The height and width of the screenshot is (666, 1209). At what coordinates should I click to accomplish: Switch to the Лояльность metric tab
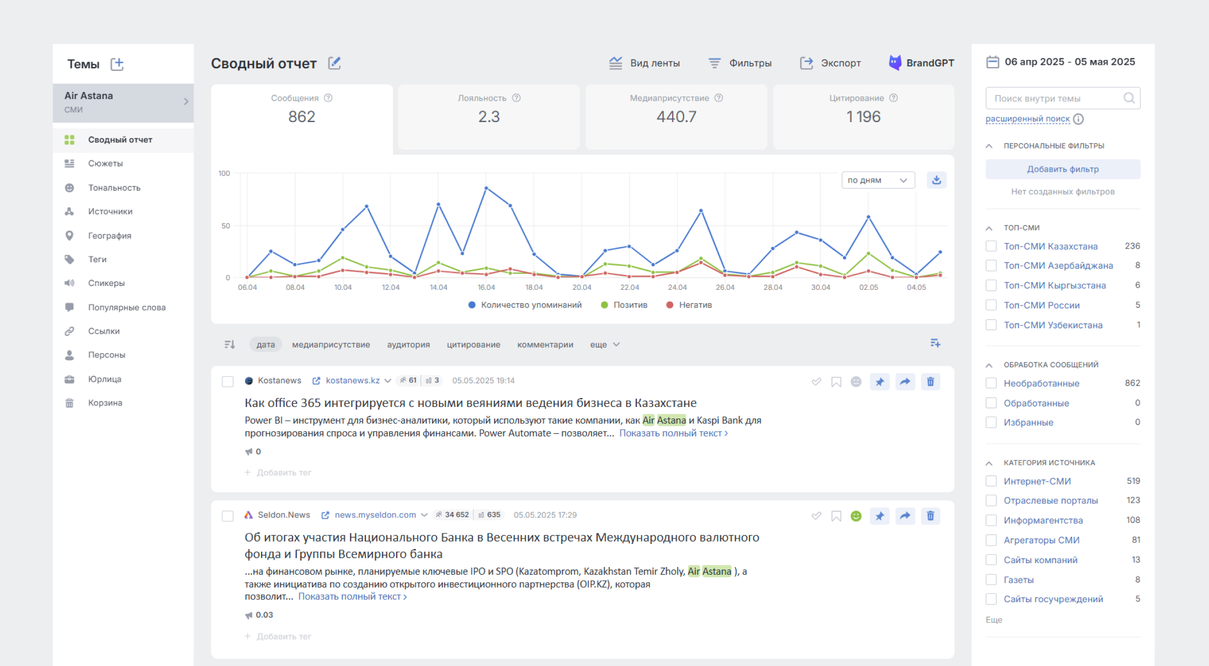tap(489, 116)
